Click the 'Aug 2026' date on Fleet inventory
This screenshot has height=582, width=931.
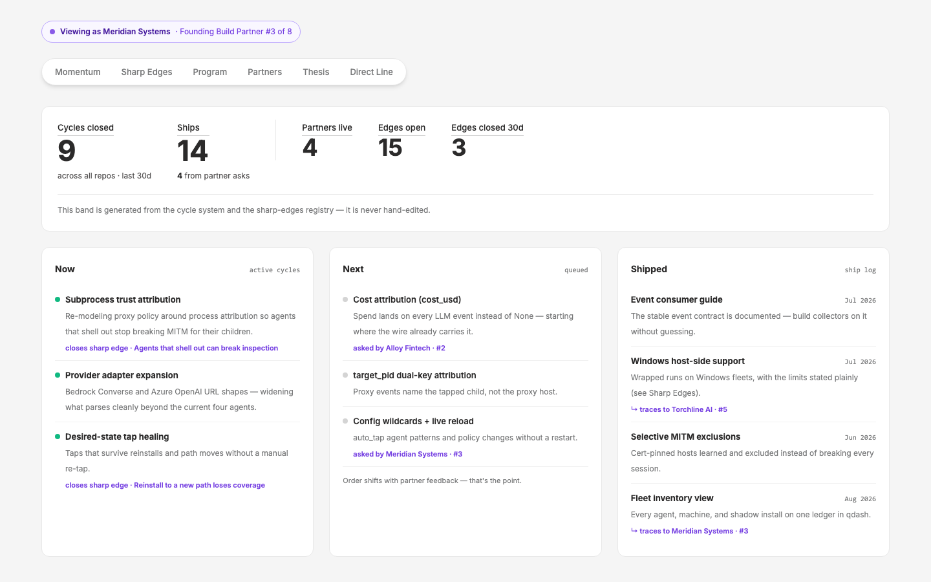861,499
